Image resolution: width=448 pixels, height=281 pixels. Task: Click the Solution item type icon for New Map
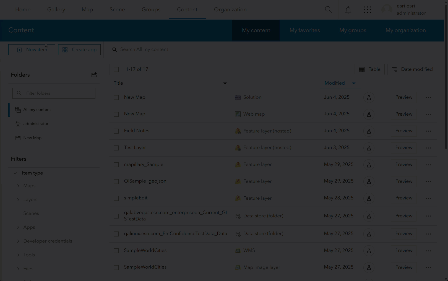point(238,97)
